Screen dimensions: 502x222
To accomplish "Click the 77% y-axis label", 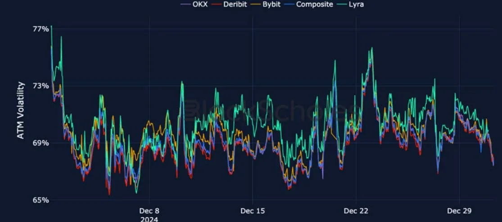I will tap(41, 29).
